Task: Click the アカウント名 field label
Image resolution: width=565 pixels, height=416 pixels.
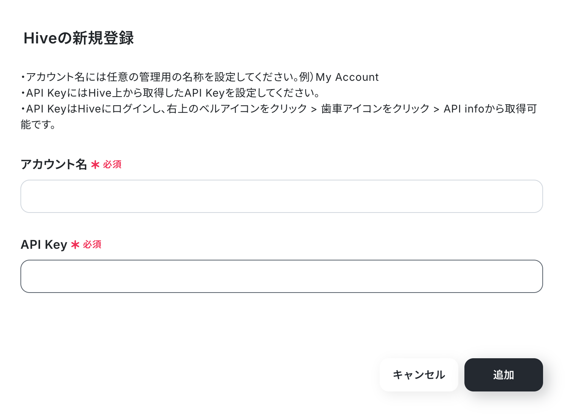Action: click(54, 165)
